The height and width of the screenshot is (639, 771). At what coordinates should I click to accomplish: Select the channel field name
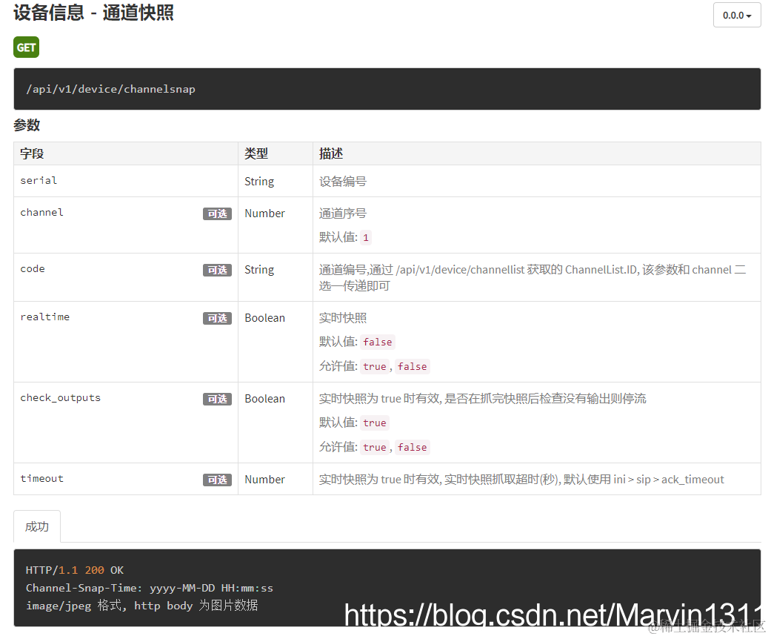coord(41,212)
